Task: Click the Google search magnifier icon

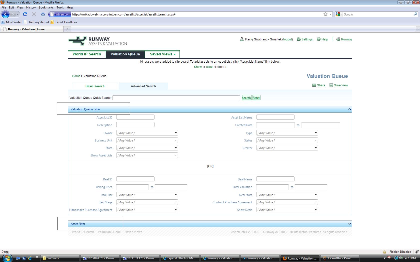Action: click(x=415, y=14)
